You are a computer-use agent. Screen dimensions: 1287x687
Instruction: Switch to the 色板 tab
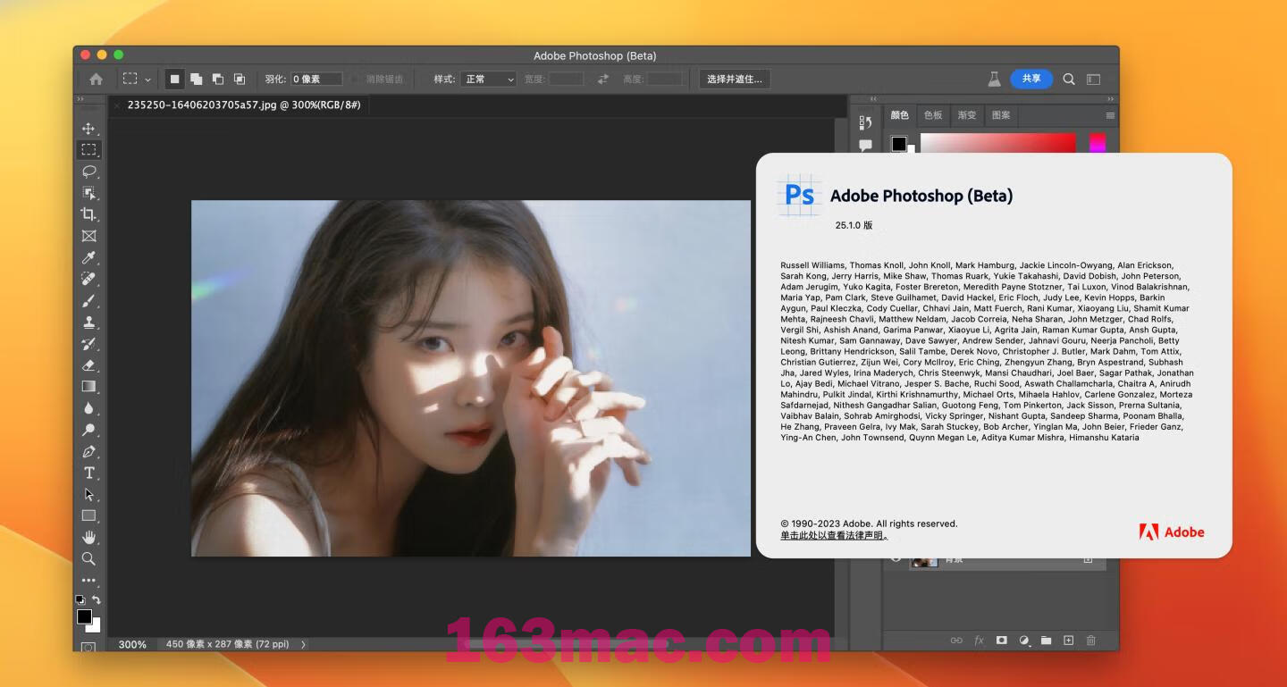click(933, 115)
